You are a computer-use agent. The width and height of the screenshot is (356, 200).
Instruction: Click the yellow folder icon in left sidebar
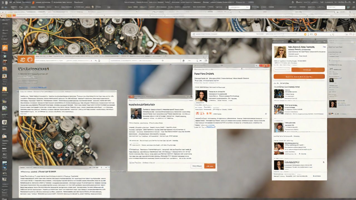click(x=5, y=89)
